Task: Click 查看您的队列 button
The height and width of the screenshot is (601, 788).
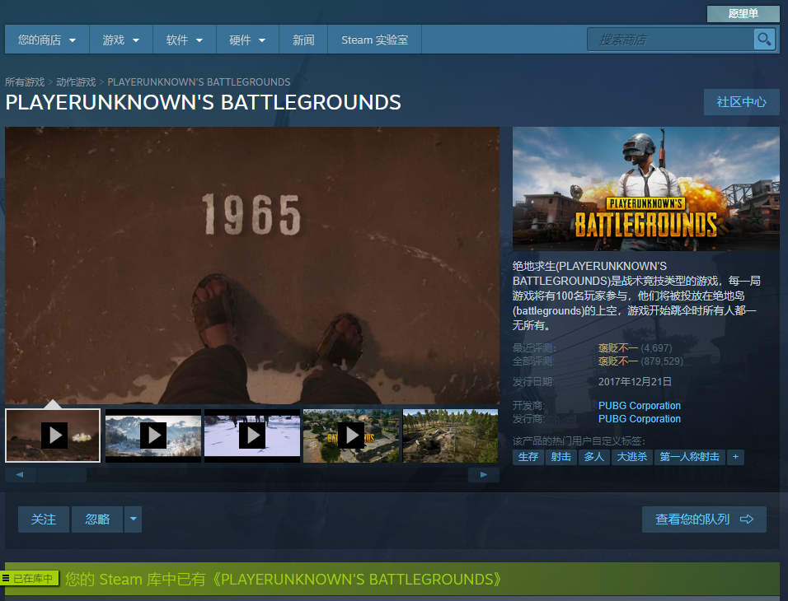Action: pos(704,519)
